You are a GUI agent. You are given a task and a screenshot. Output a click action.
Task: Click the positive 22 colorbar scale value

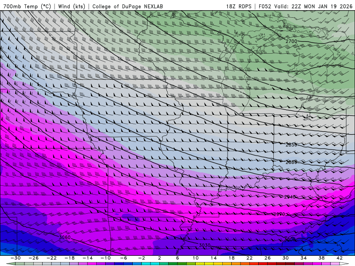tap(249, 258)
